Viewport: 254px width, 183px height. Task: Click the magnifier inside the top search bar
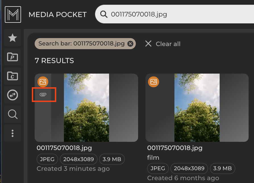pyautogui.click(x=104, y=14)
